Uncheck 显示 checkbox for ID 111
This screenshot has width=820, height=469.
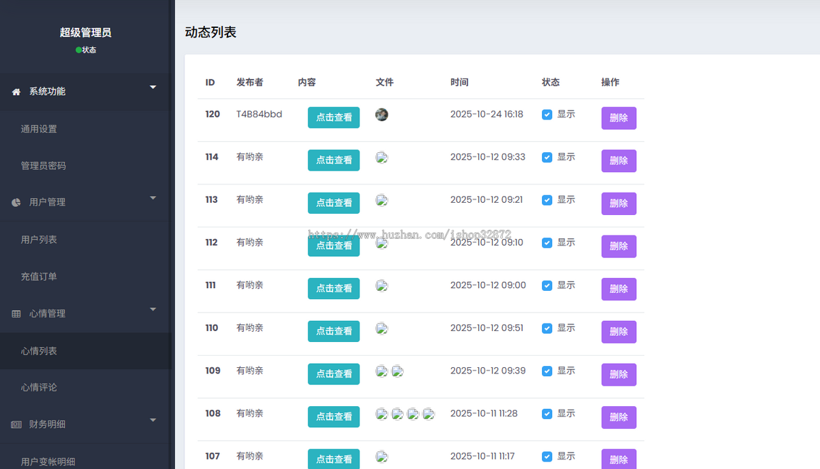click(547, 285)
